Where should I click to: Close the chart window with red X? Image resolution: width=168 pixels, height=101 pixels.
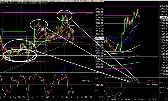coord(102,1)
